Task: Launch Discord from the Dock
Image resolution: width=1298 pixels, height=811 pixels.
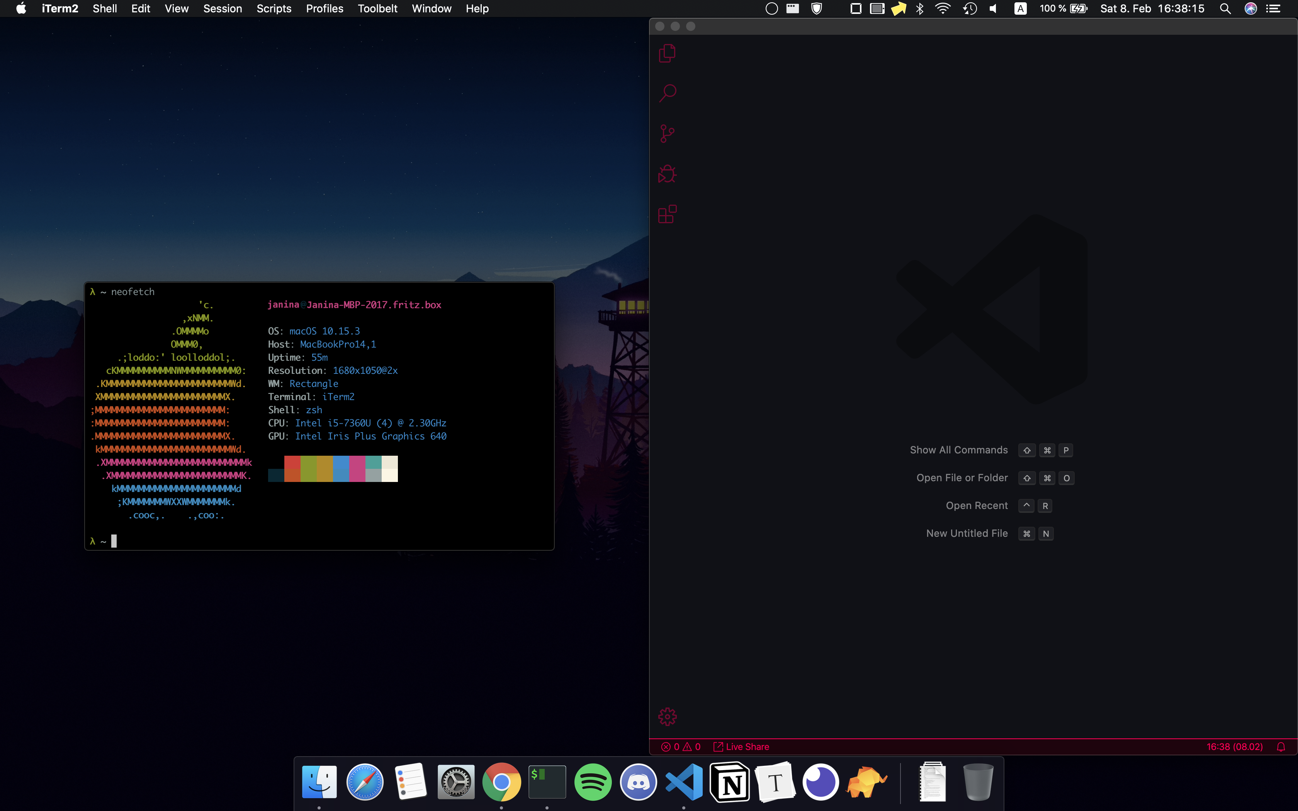Action: (638, 782)
